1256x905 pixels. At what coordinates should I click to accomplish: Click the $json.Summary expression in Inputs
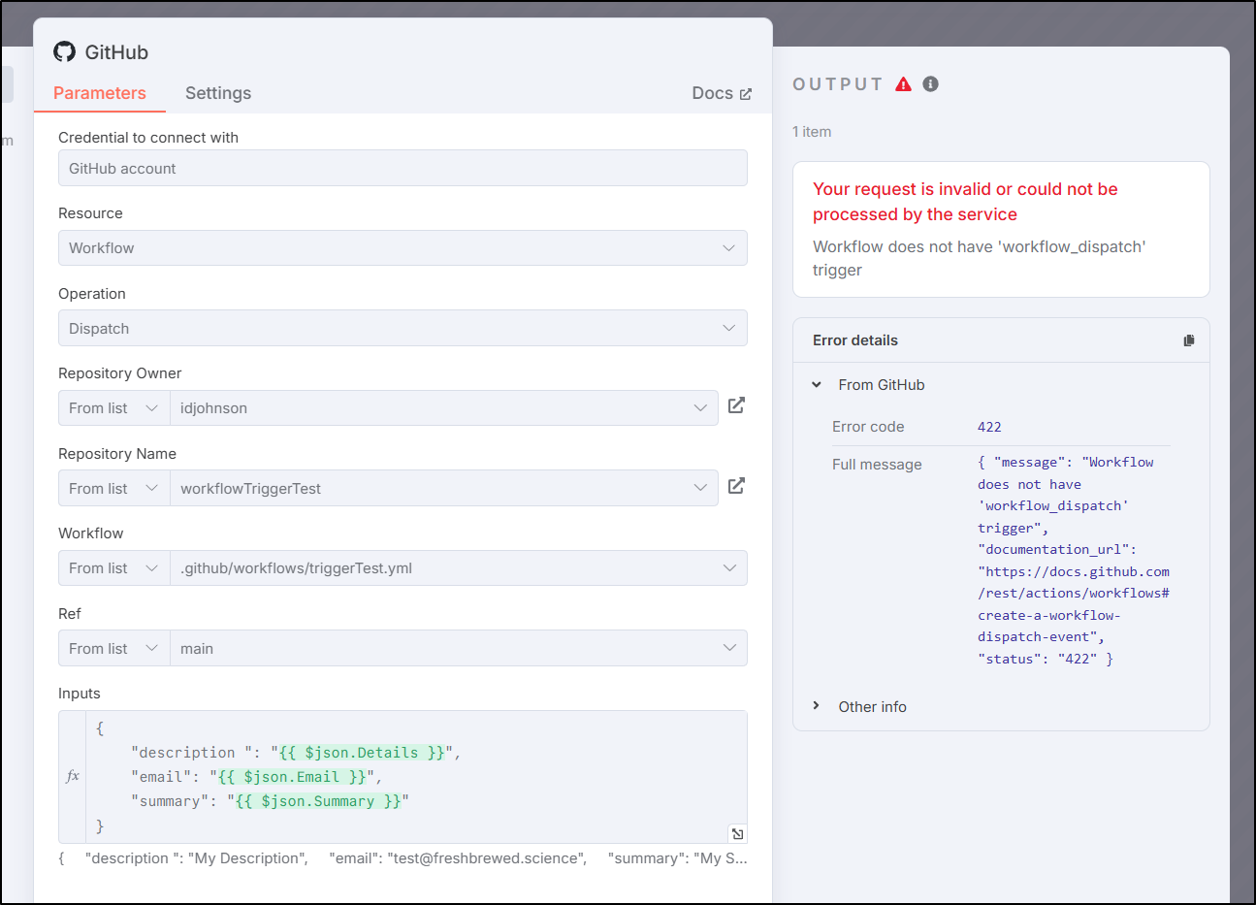[x=318, y=801]
